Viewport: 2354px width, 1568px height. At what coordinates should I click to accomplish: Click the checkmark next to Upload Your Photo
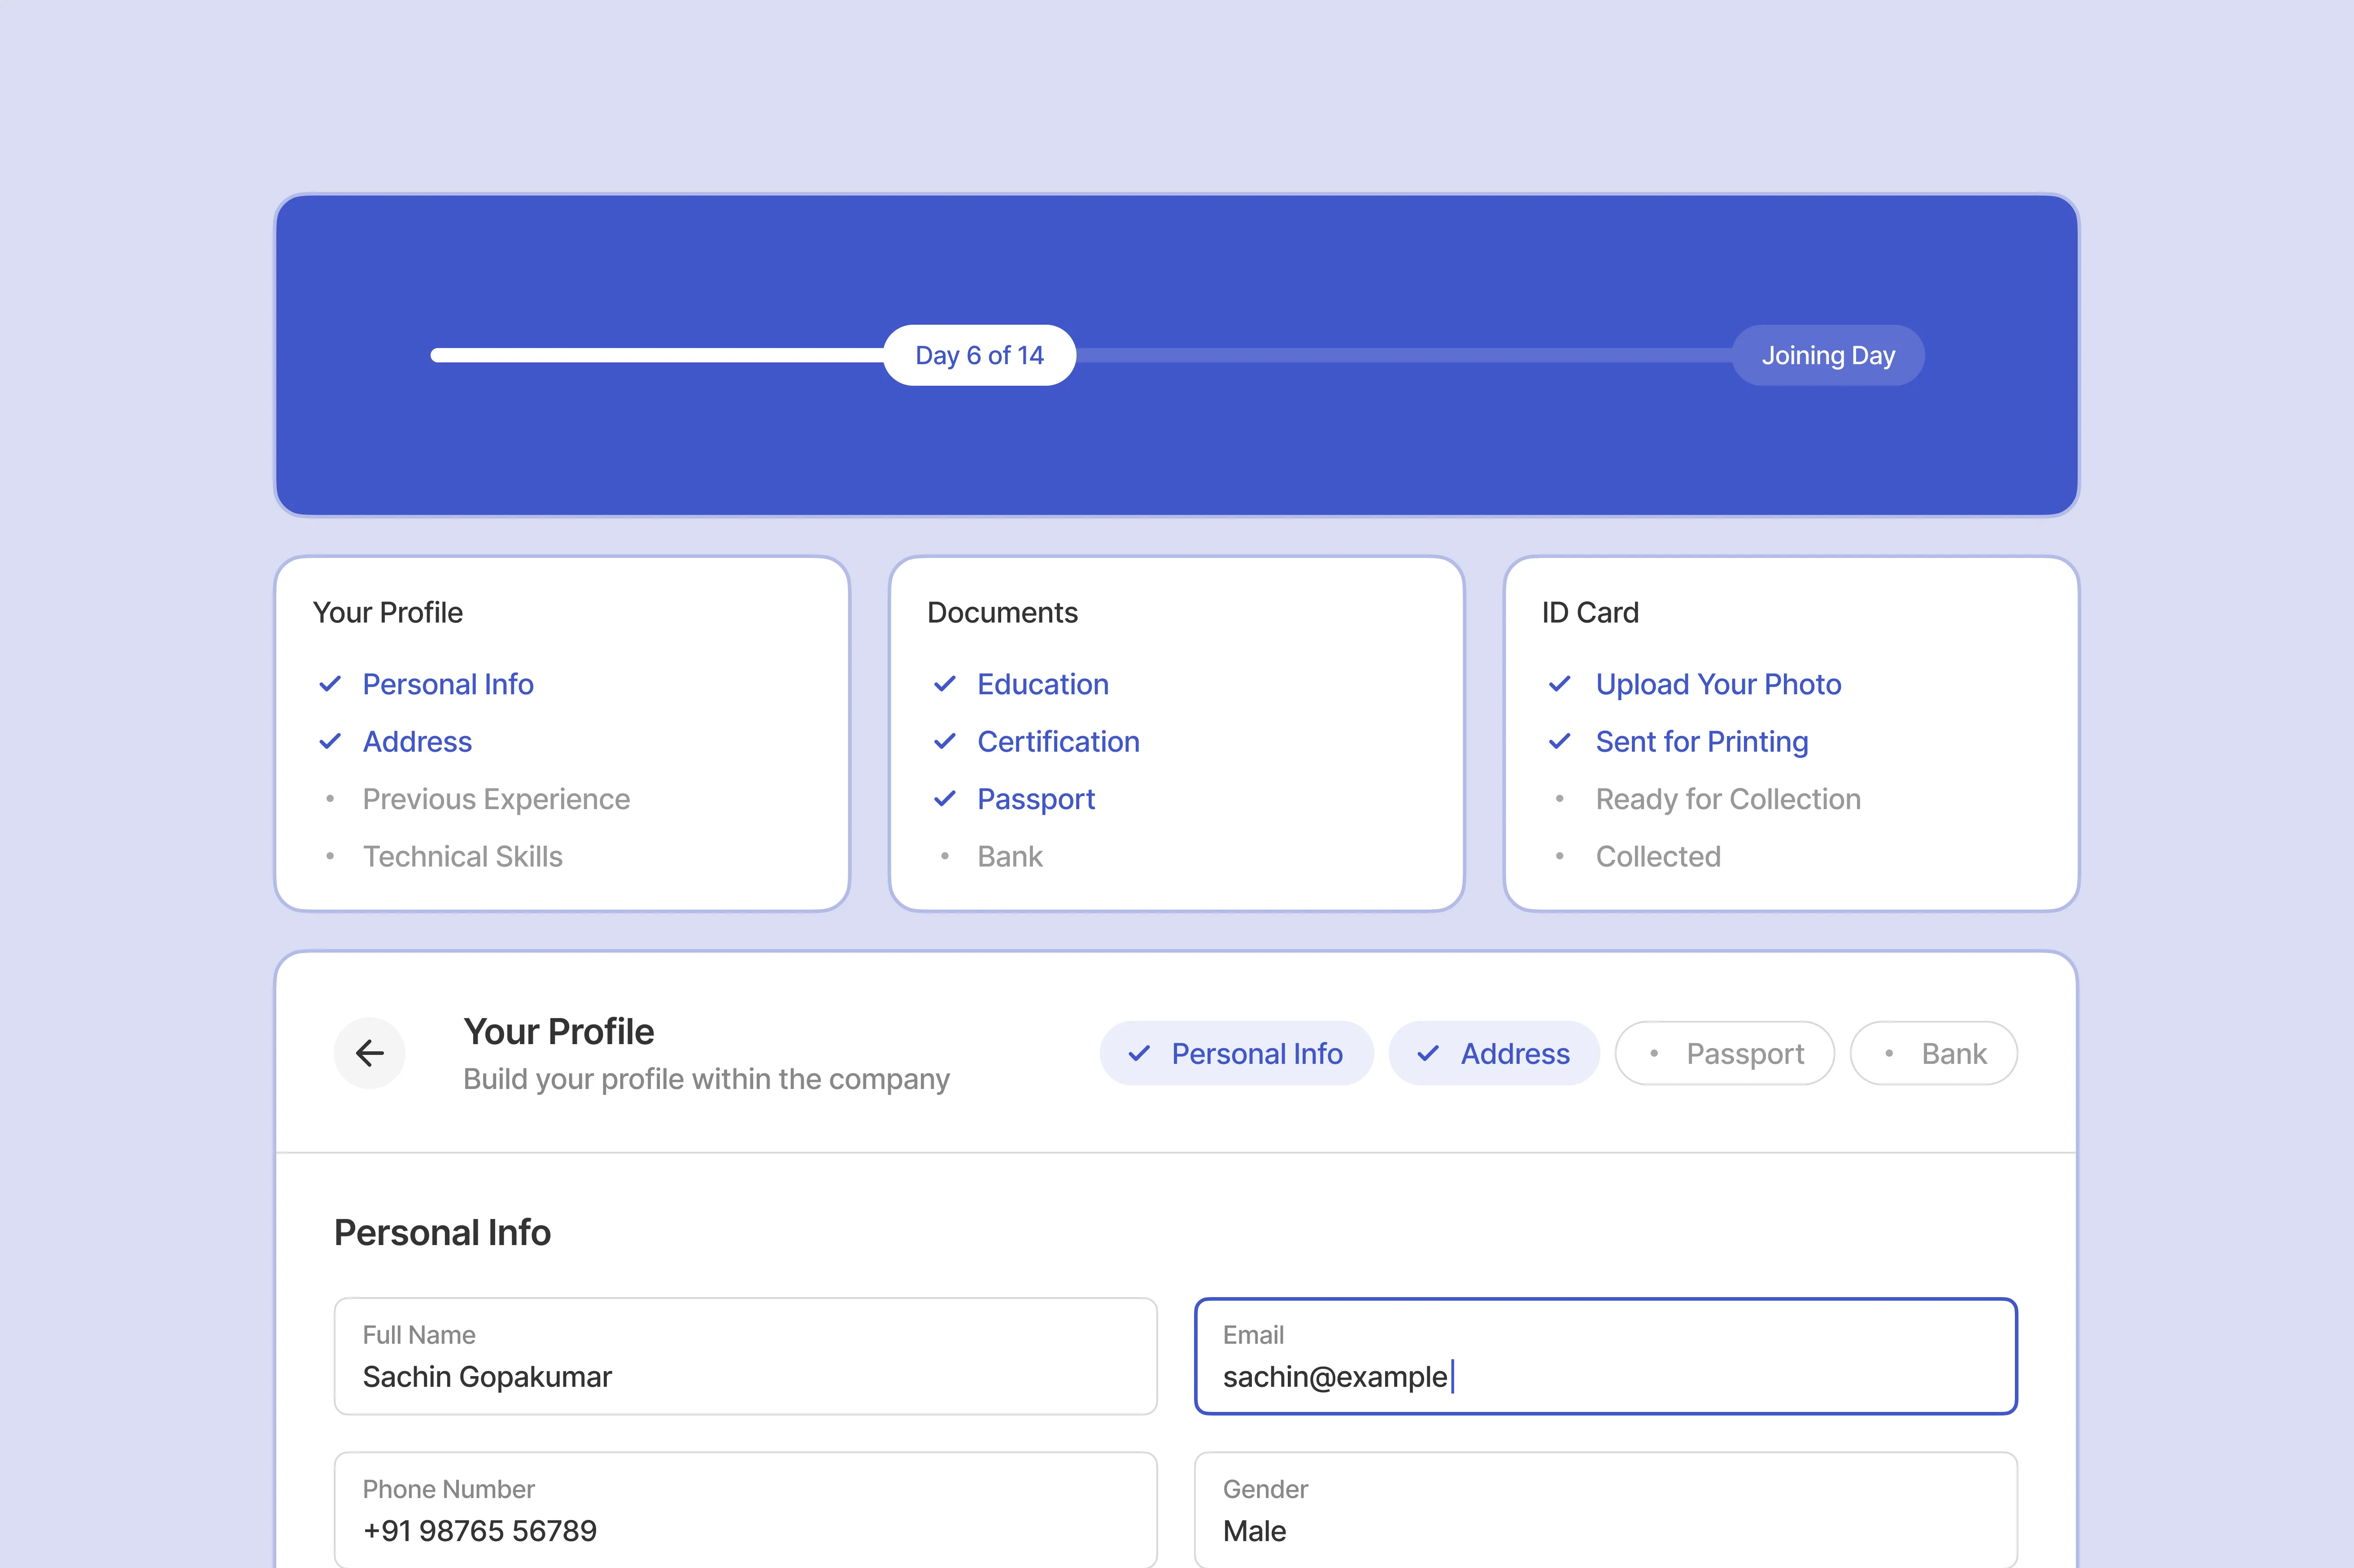point(1559,684)
